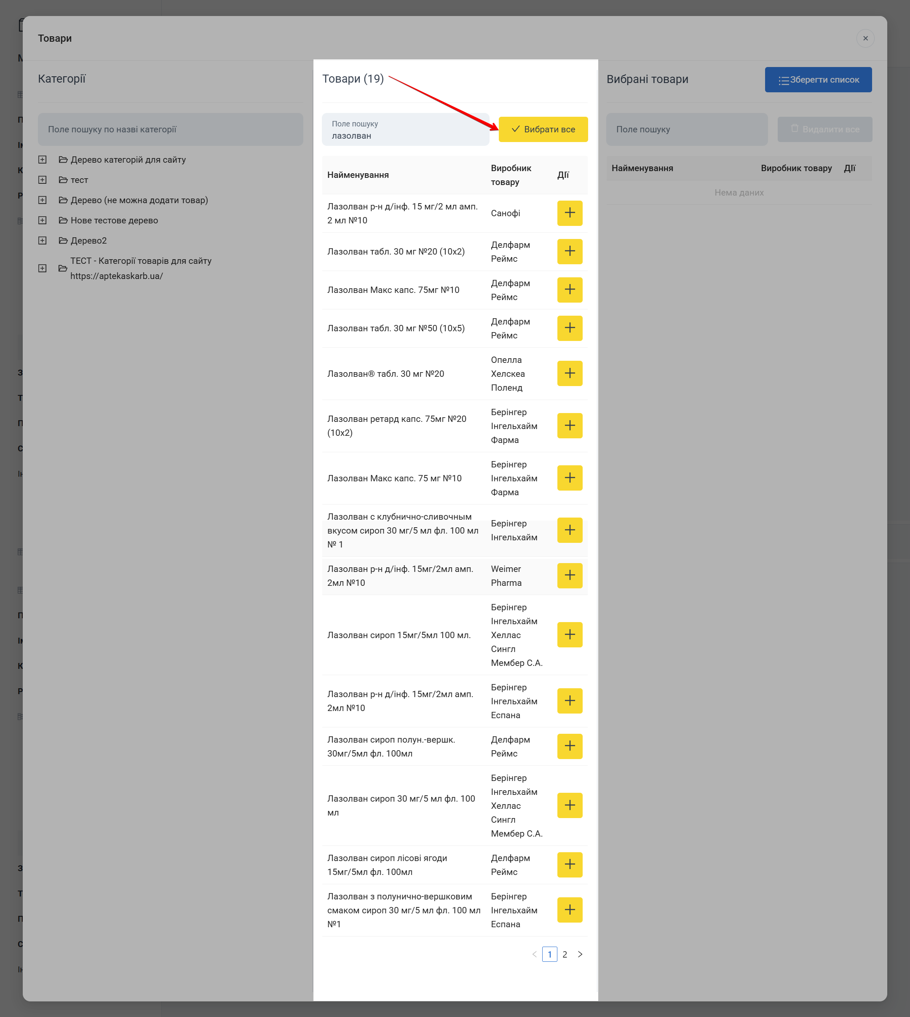The width and height of the screenshot is (910, 1017).
Task: Add Санофі Лазолван р-н д/інф. item
Action: pyautogui.click(x=570, y=213)
